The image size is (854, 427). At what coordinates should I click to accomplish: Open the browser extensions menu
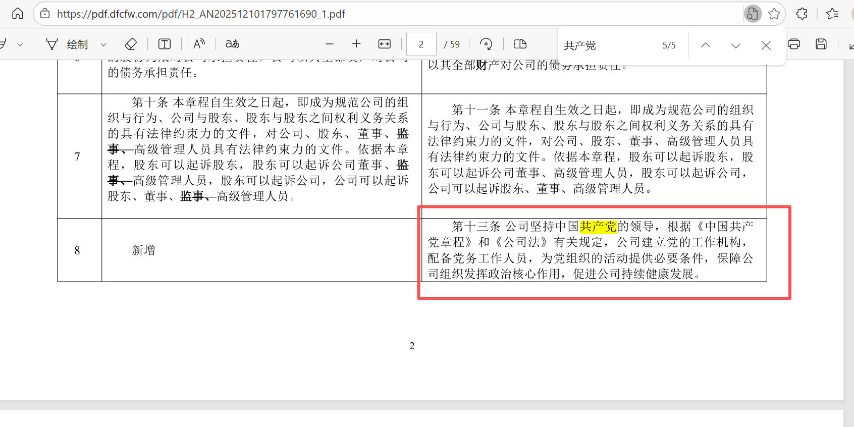coord(802,14)
